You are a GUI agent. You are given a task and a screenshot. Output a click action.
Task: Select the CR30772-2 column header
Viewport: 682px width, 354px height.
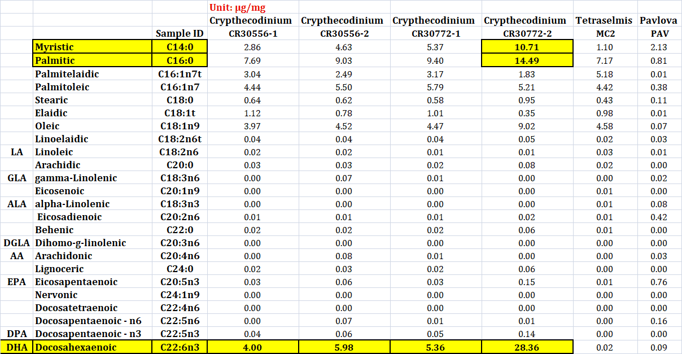pos(527,34)
